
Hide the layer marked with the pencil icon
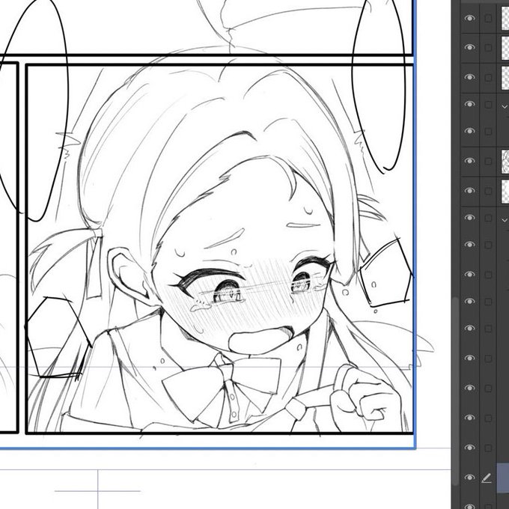[x=469, y=478]
